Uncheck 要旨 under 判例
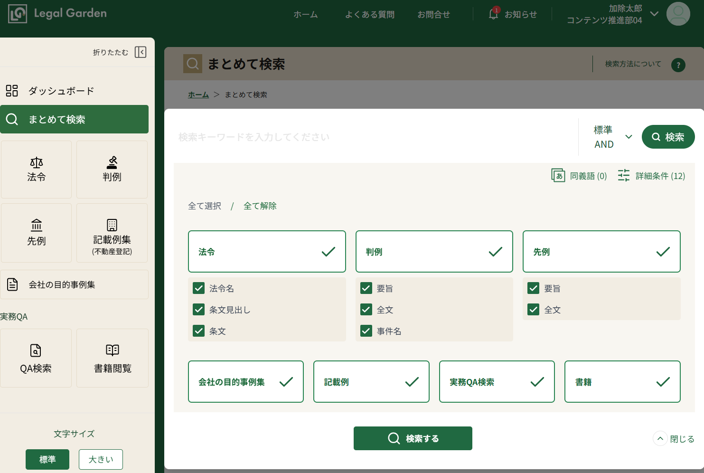The width and height of the screenshot is (704, 473). pos(366,288)
